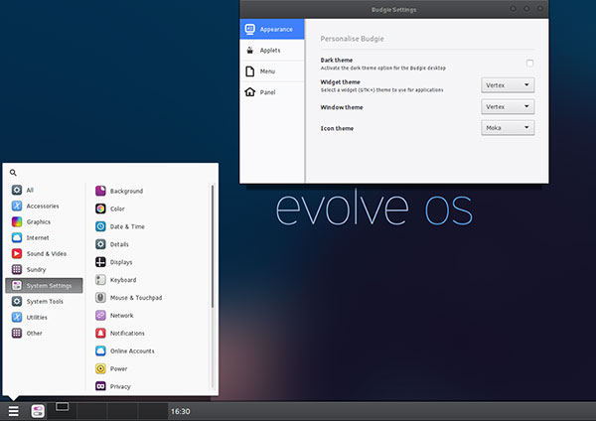Open the Network settings icon
Screen dimensions: 596x421
coord(100,315)
